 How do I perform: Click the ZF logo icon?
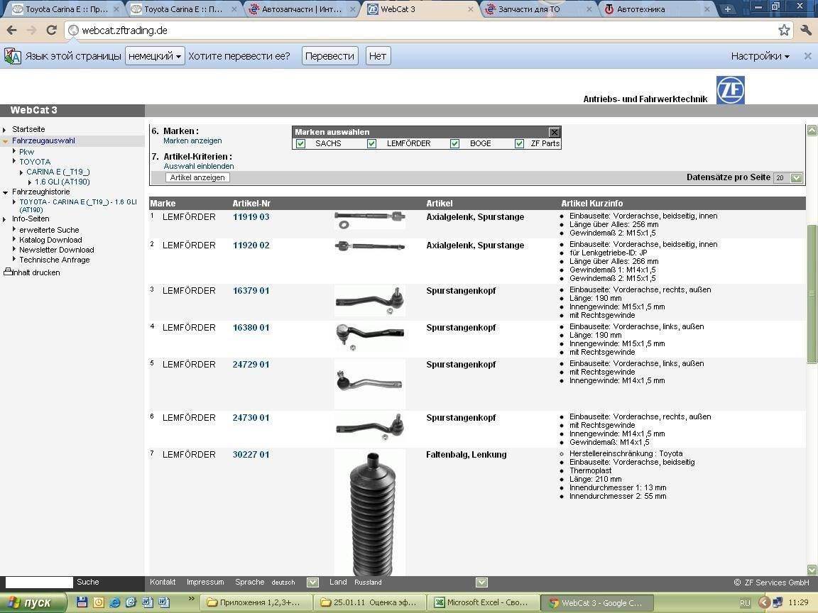730,91
